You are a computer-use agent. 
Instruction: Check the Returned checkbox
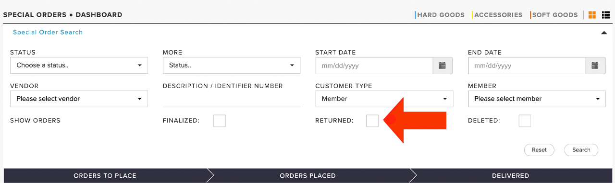[372, 121]
